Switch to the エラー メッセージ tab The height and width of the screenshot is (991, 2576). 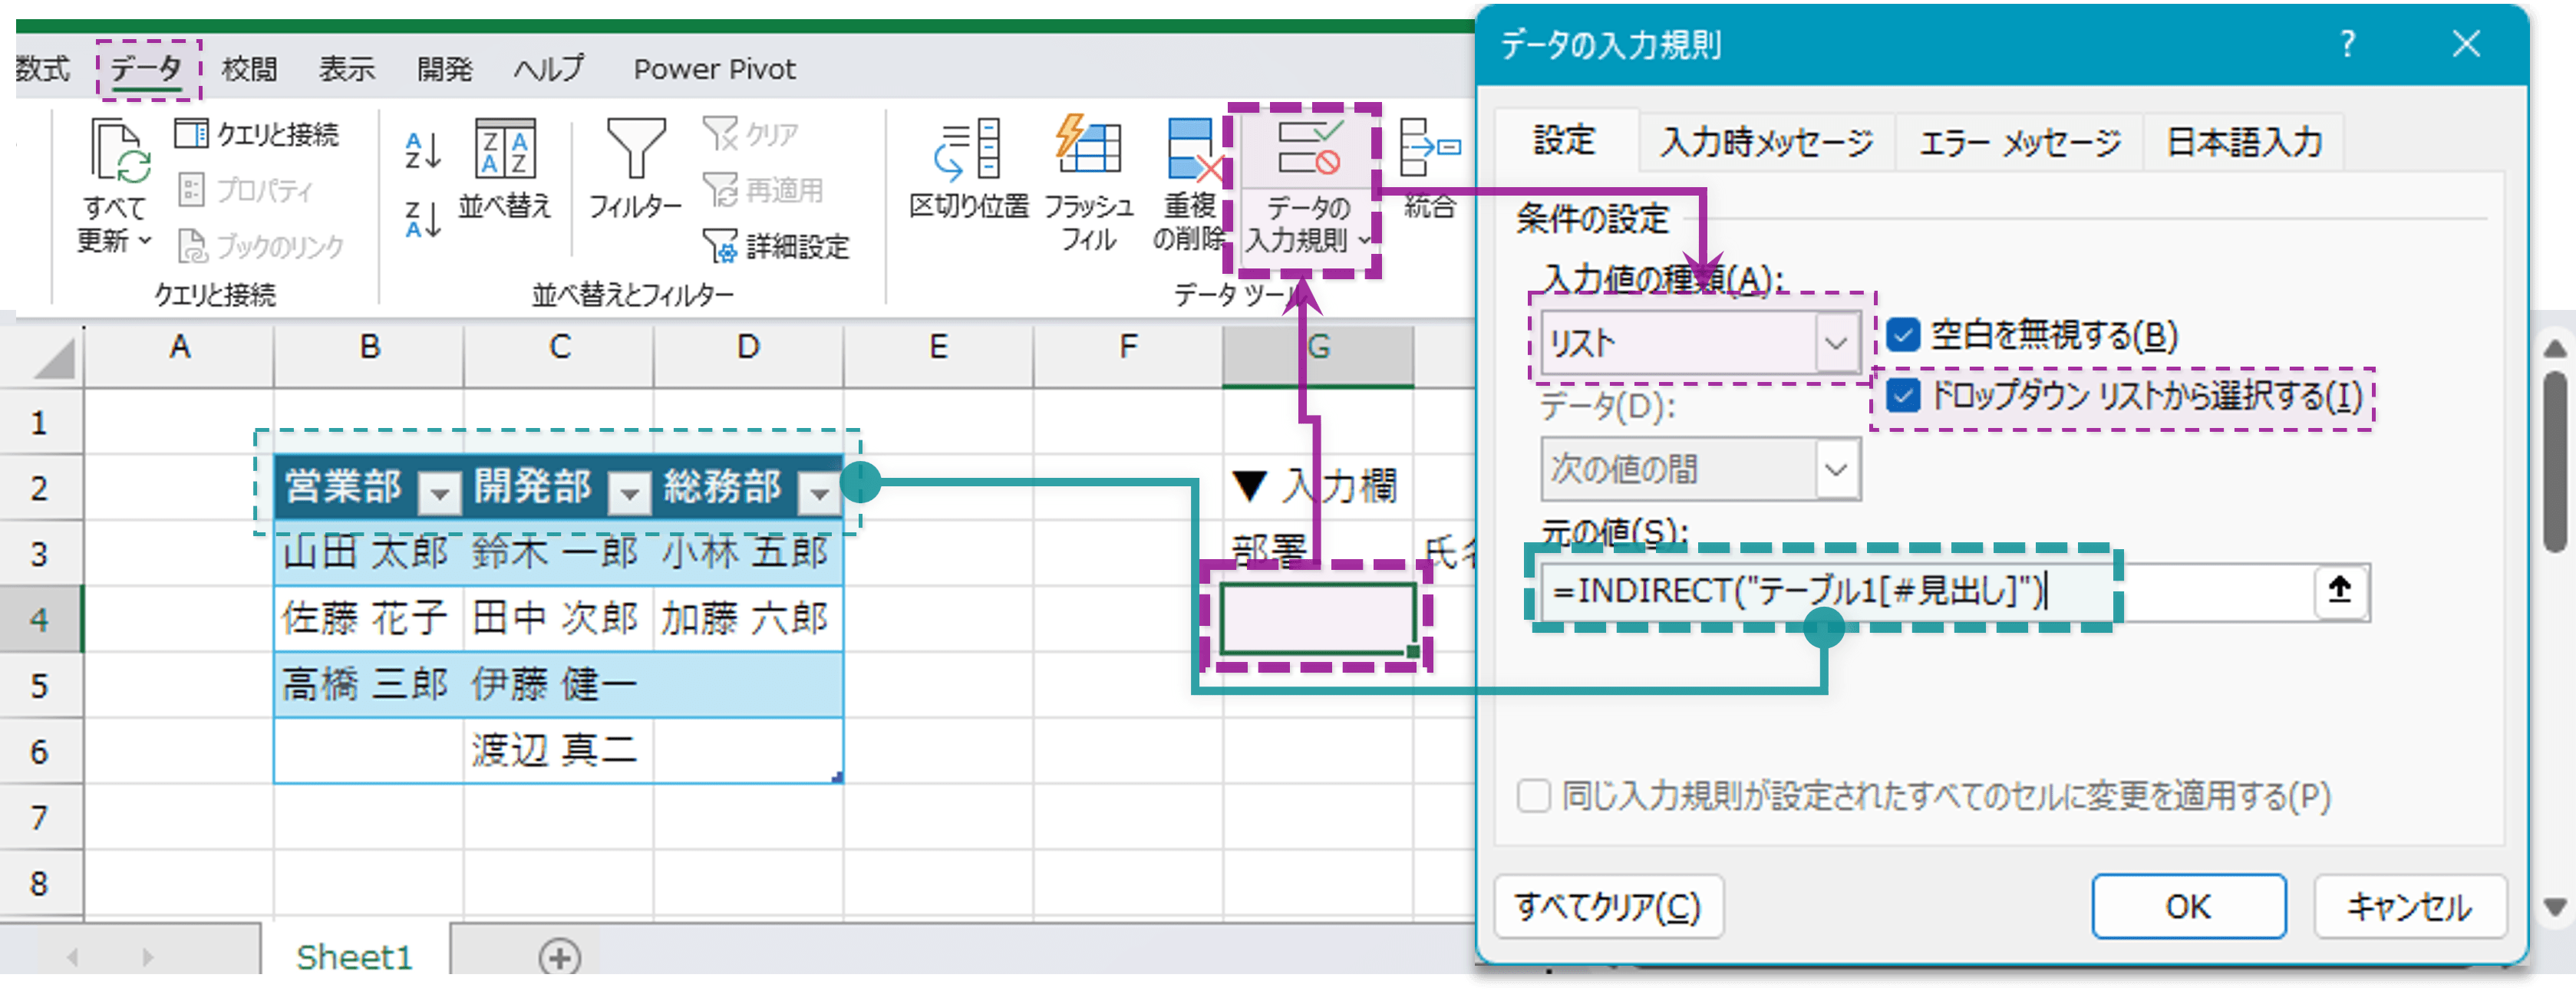2019,142
